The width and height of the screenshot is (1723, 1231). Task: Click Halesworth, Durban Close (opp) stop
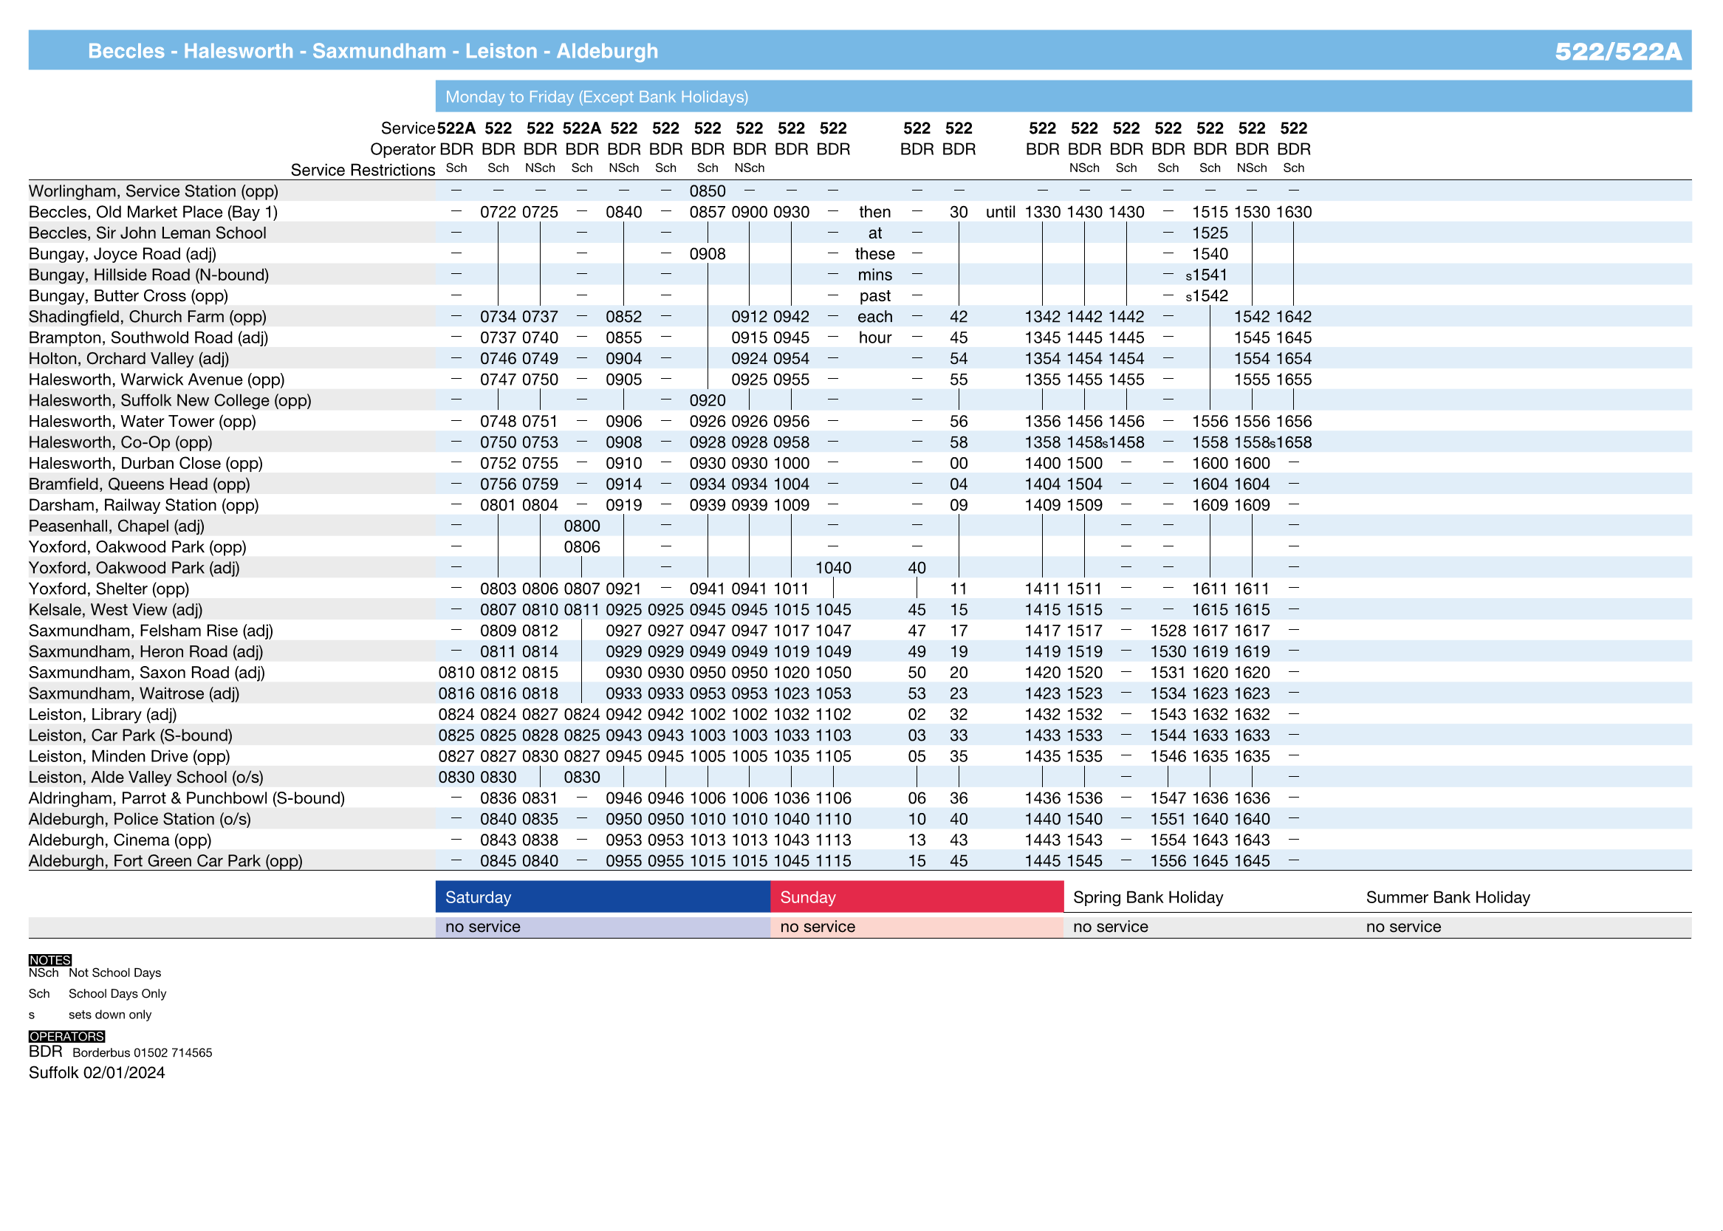click(x=145, y=463)
